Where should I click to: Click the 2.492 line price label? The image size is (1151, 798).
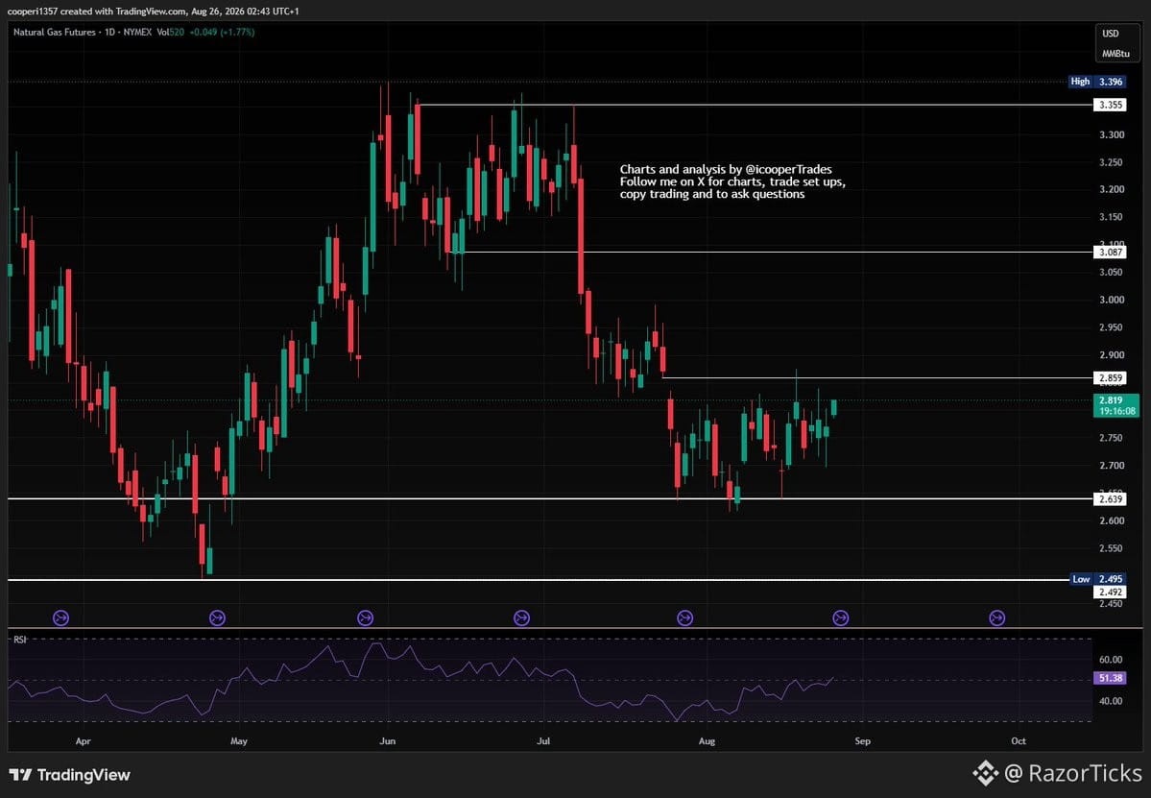click(1110, 592)
